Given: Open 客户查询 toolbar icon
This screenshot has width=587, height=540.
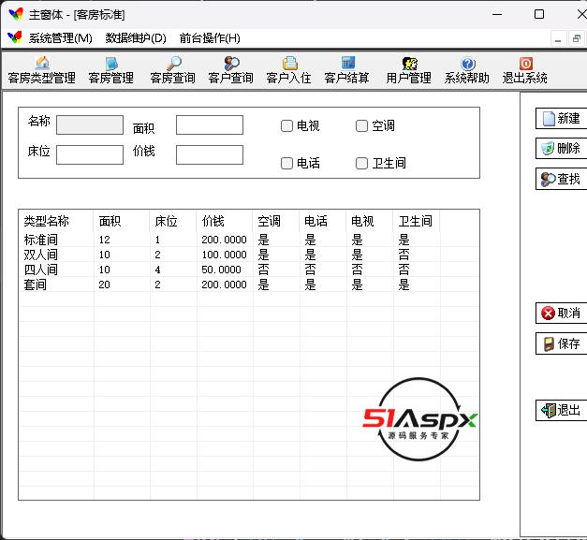Looking at the screenshot, I should 232,64.
